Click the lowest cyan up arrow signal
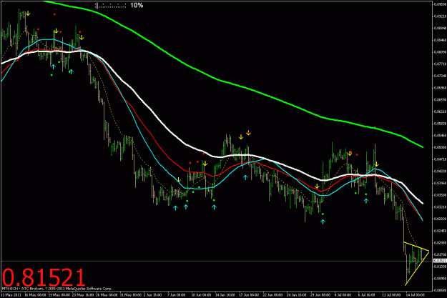This screenshot has height=298, width=447. 323,222
